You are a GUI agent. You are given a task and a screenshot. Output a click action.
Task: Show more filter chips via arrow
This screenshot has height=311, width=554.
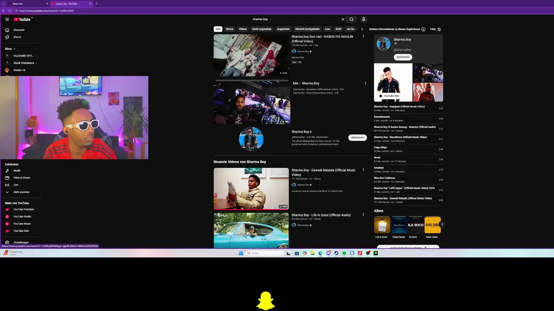pos(362,29)
